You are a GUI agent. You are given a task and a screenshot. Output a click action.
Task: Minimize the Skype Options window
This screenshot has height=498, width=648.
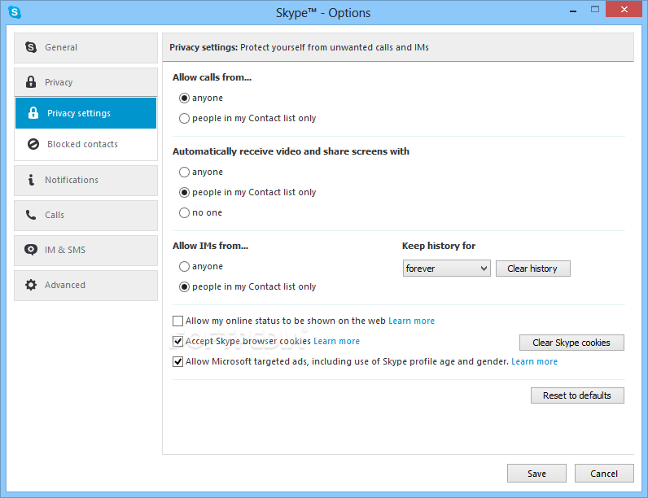point(573,11)
